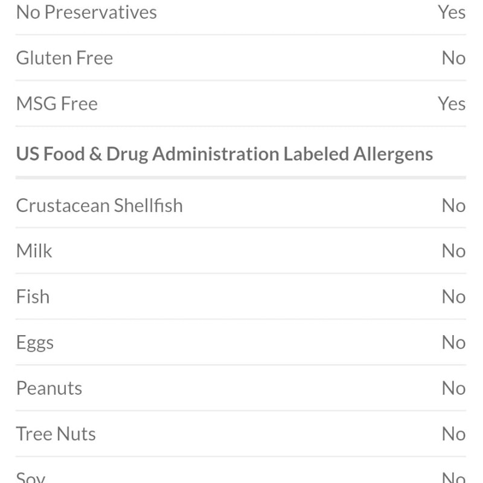This screenshot has height=483, width=483.
Task: Click the No Preservatives label
Action: click(86, 12)
